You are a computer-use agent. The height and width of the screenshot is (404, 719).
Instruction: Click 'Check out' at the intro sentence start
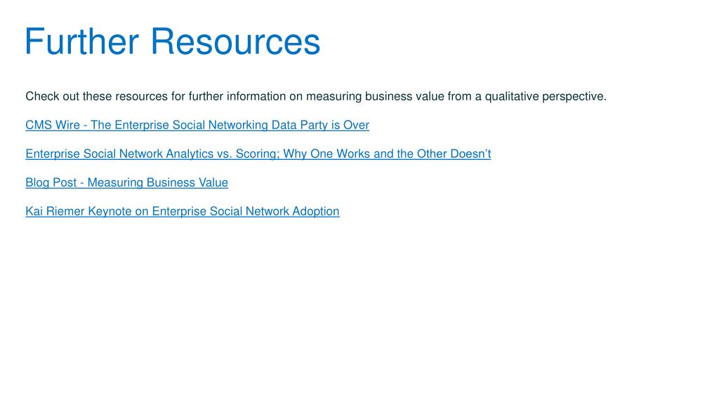[x=52, y=97]
